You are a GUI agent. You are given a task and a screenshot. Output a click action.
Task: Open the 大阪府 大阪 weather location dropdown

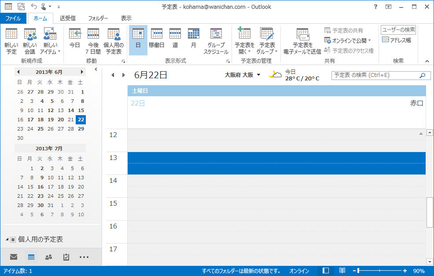pyautogui.click(x=258, y=75)
